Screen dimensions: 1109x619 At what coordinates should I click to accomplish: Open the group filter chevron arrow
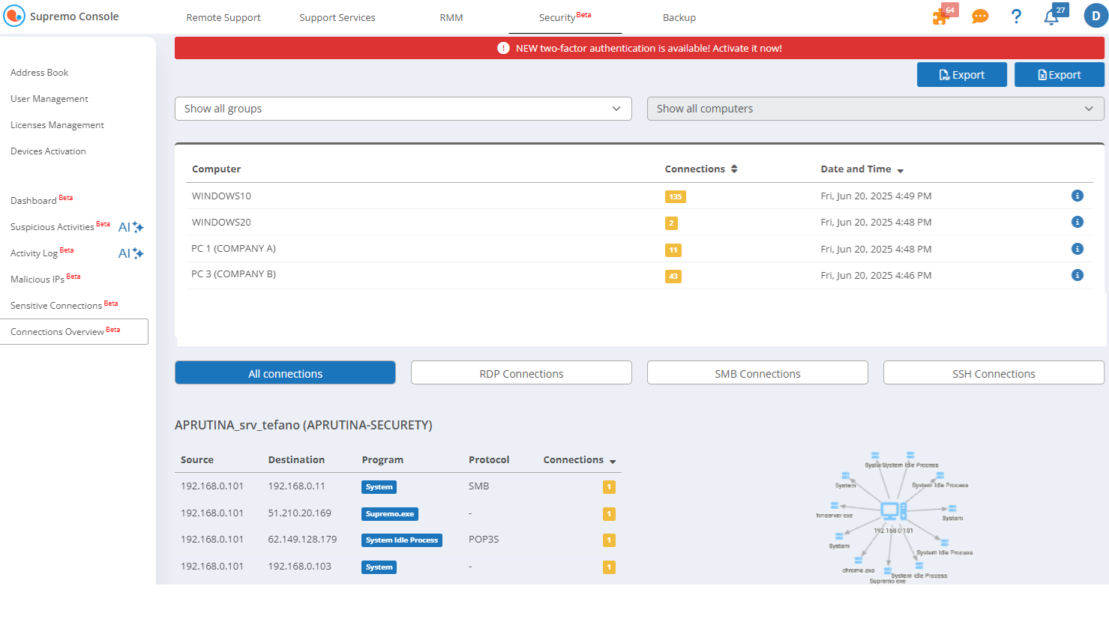[617, 109]
